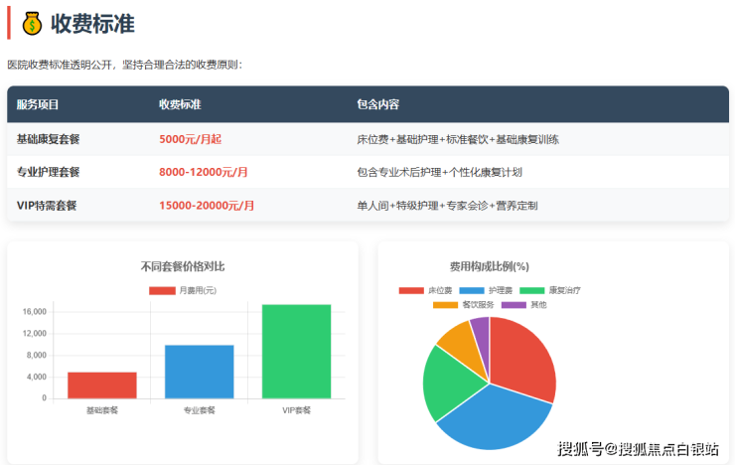Select the 基础康复套餐 row name

click(x=48, y=139)
